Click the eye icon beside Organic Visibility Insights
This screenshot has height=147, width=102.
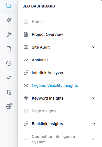point(26,85)
